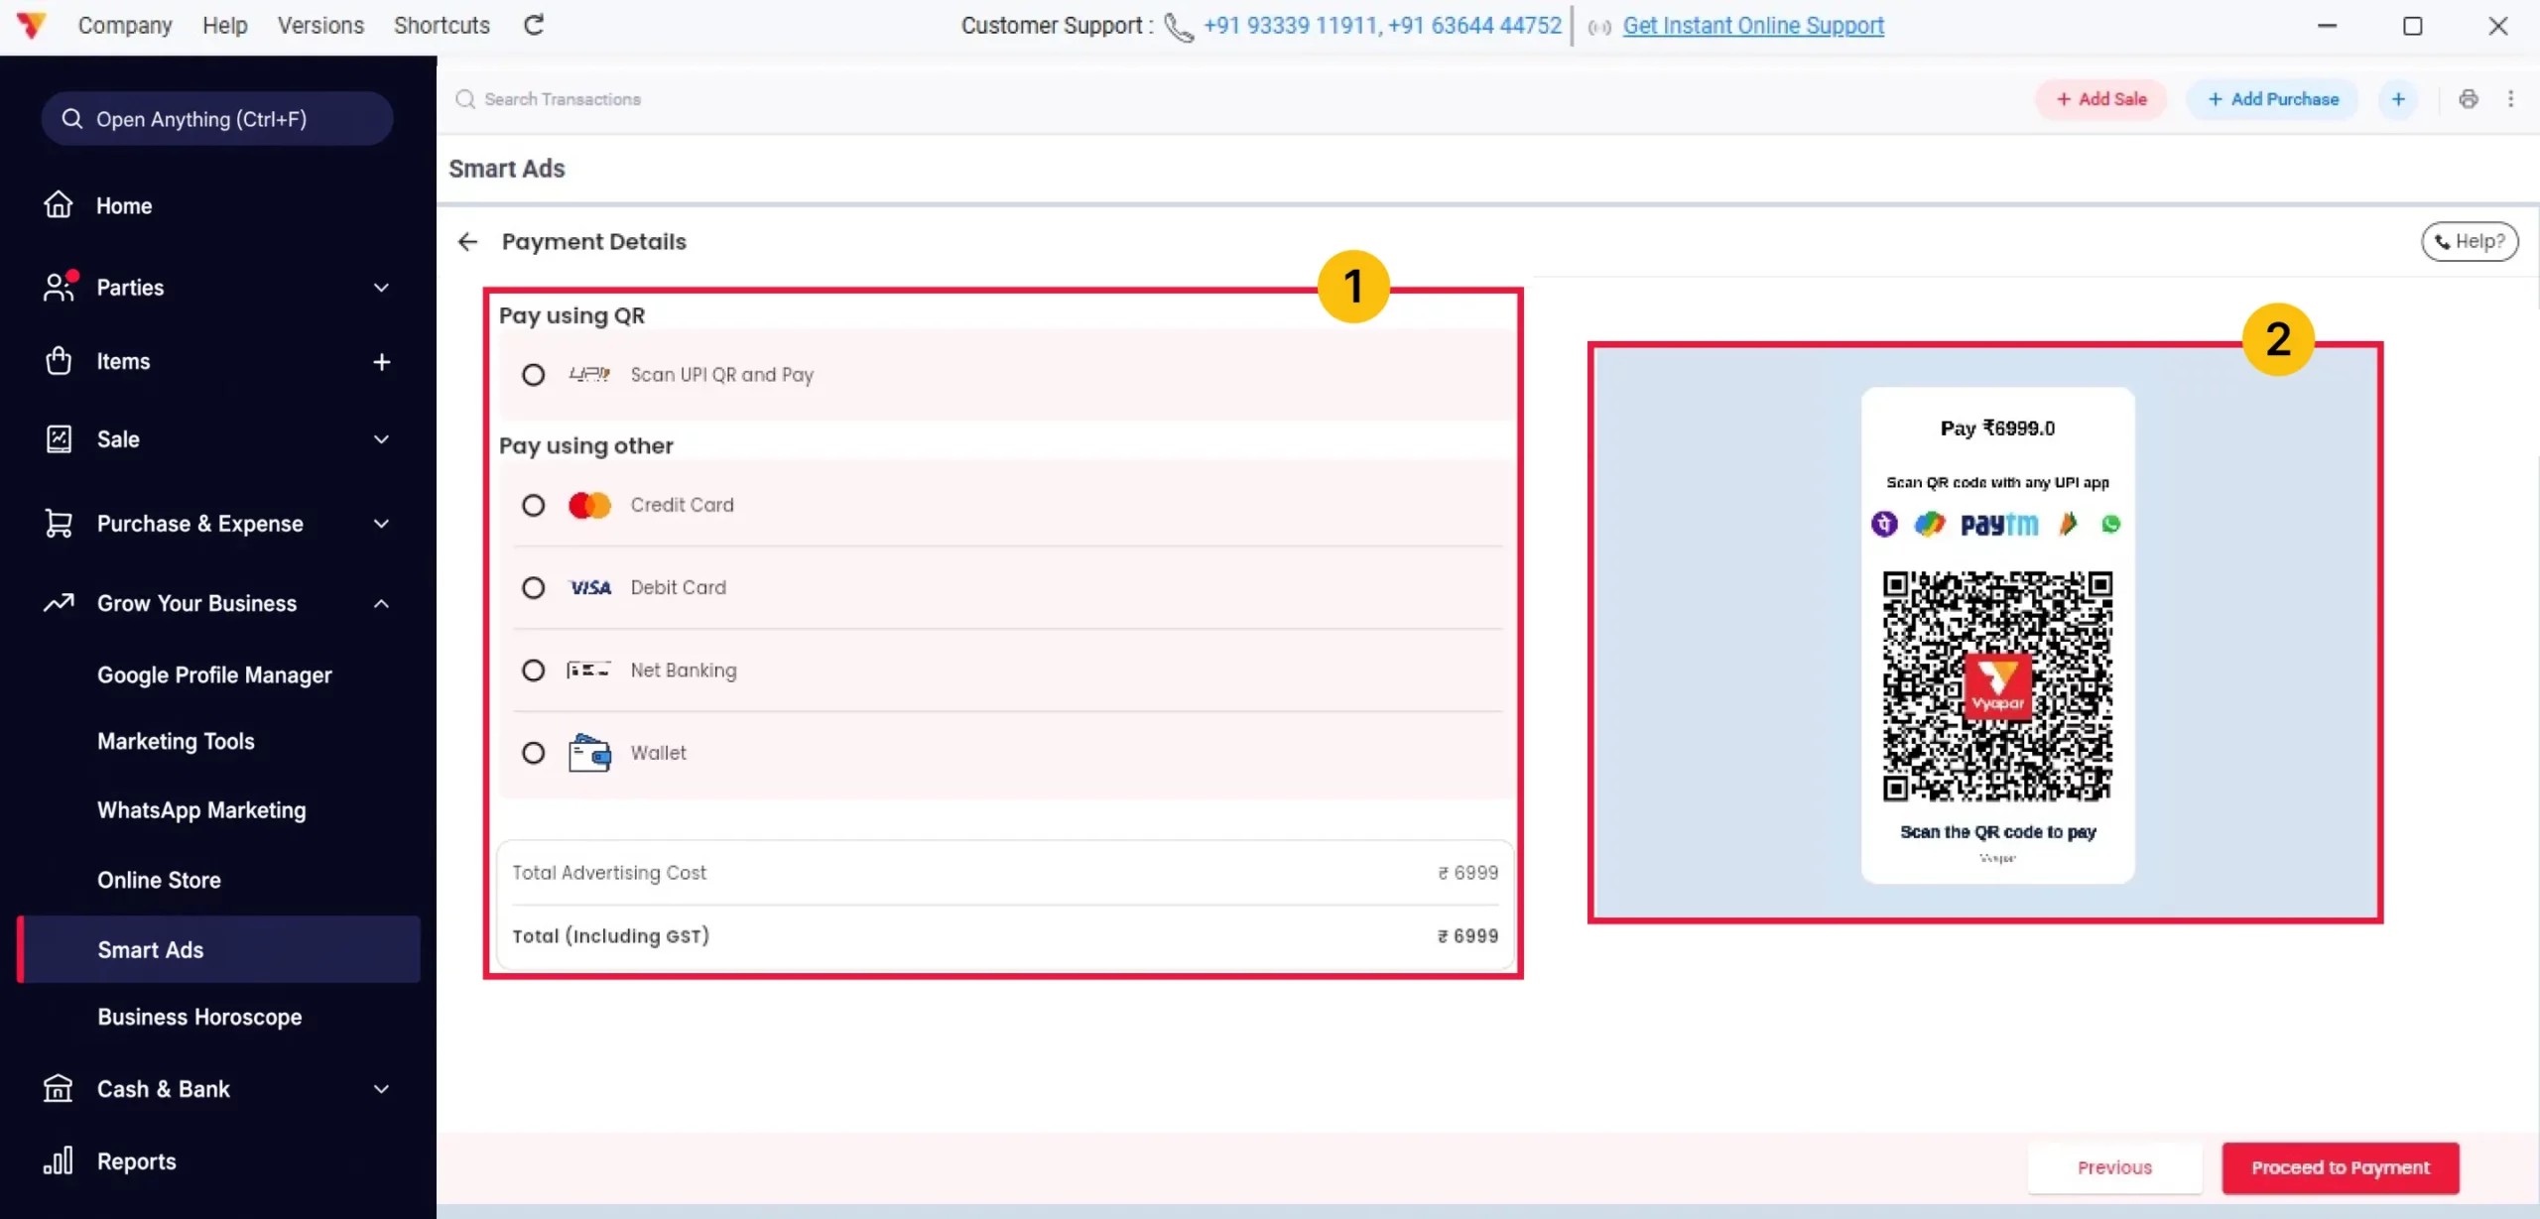This screenshot has width=2540, height=1219.
Task: Click the Help? button
Action: point(2470,241)
